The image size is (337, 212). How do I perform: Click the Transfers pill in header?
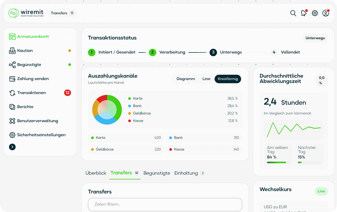pos(63,13)
